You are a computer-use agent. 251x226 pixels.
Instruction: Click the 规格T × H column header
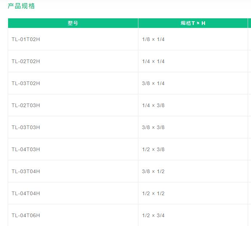[193, 23]
